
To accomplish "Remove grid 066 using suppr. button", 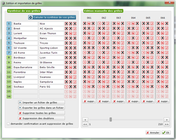I will (163, 101).
